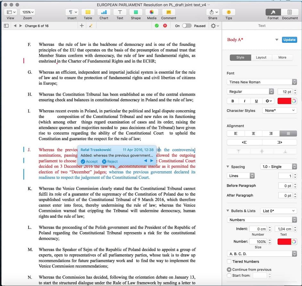Enable the Tiered Numbers checkbox

(x=229, y=262)
